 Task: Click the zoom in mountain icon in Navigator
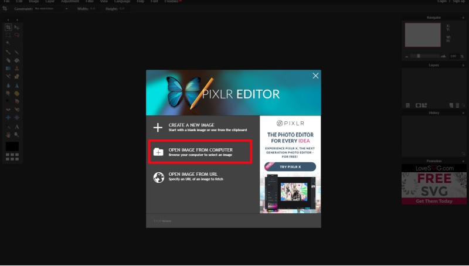(443, 56)
